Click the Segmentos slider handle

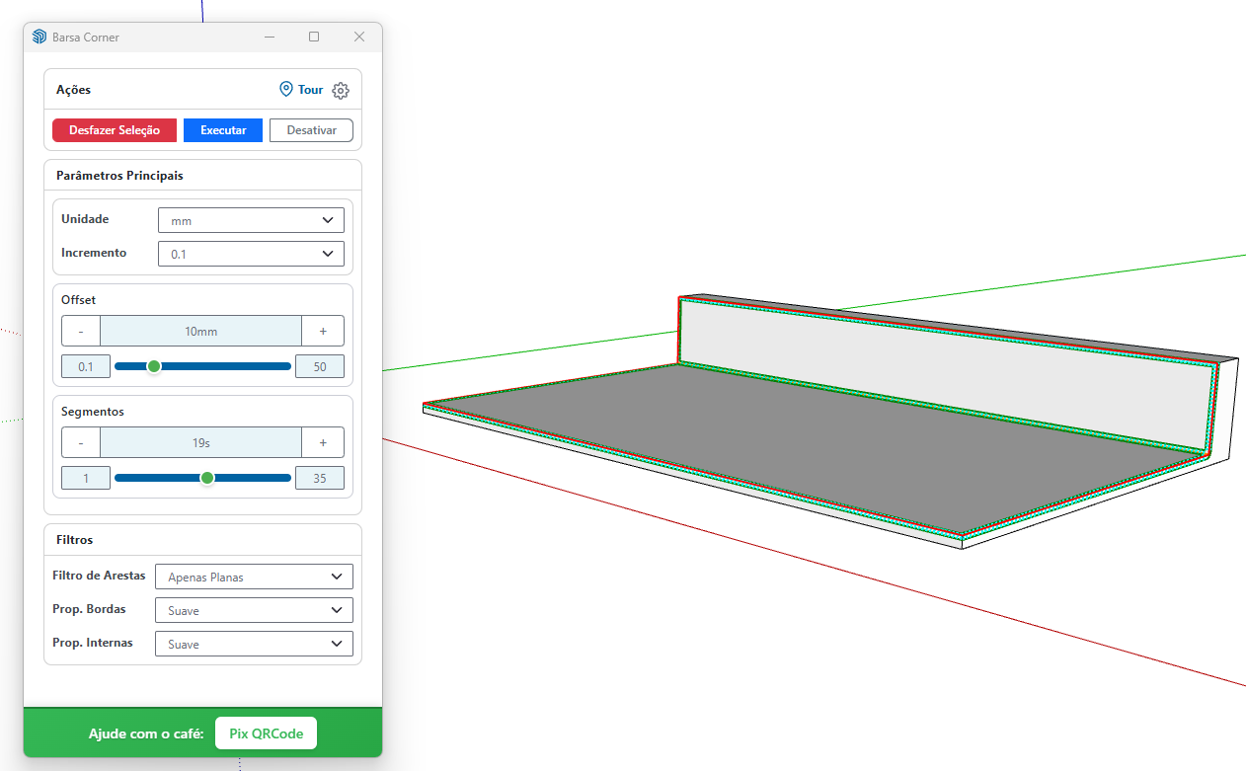(207, 478)
